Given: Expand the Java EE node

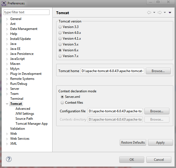Looking at the screenshot, I should (x=7, y=49).
